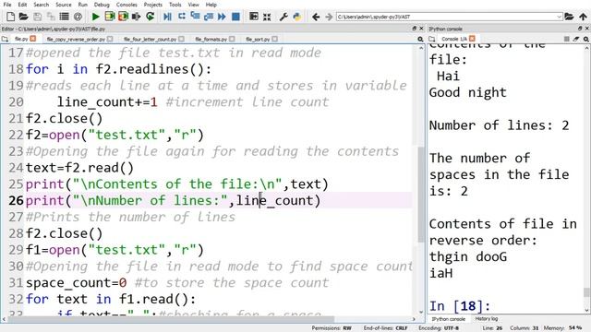Re-run last script icon
The height and width of the screenshot is (332, 591).
(150, 17)
